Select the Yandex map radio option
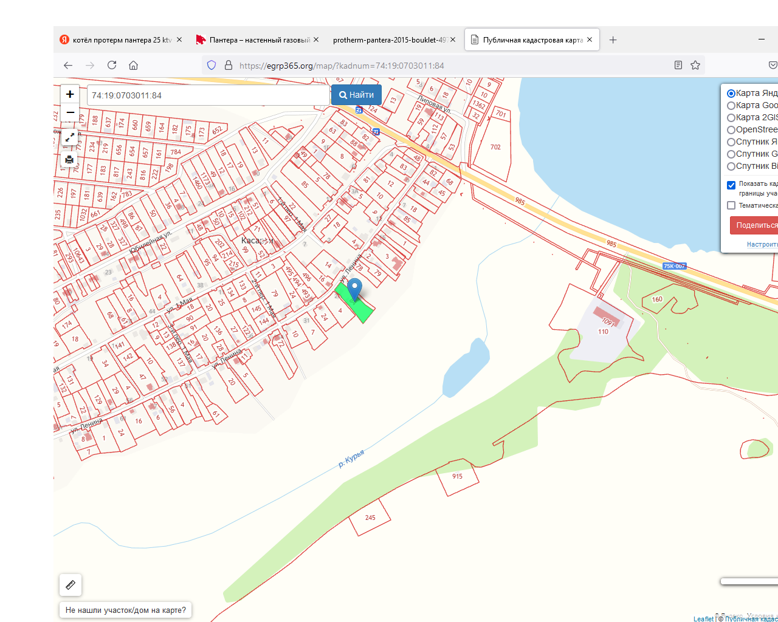Screen dimensions: 778x622 731,94
